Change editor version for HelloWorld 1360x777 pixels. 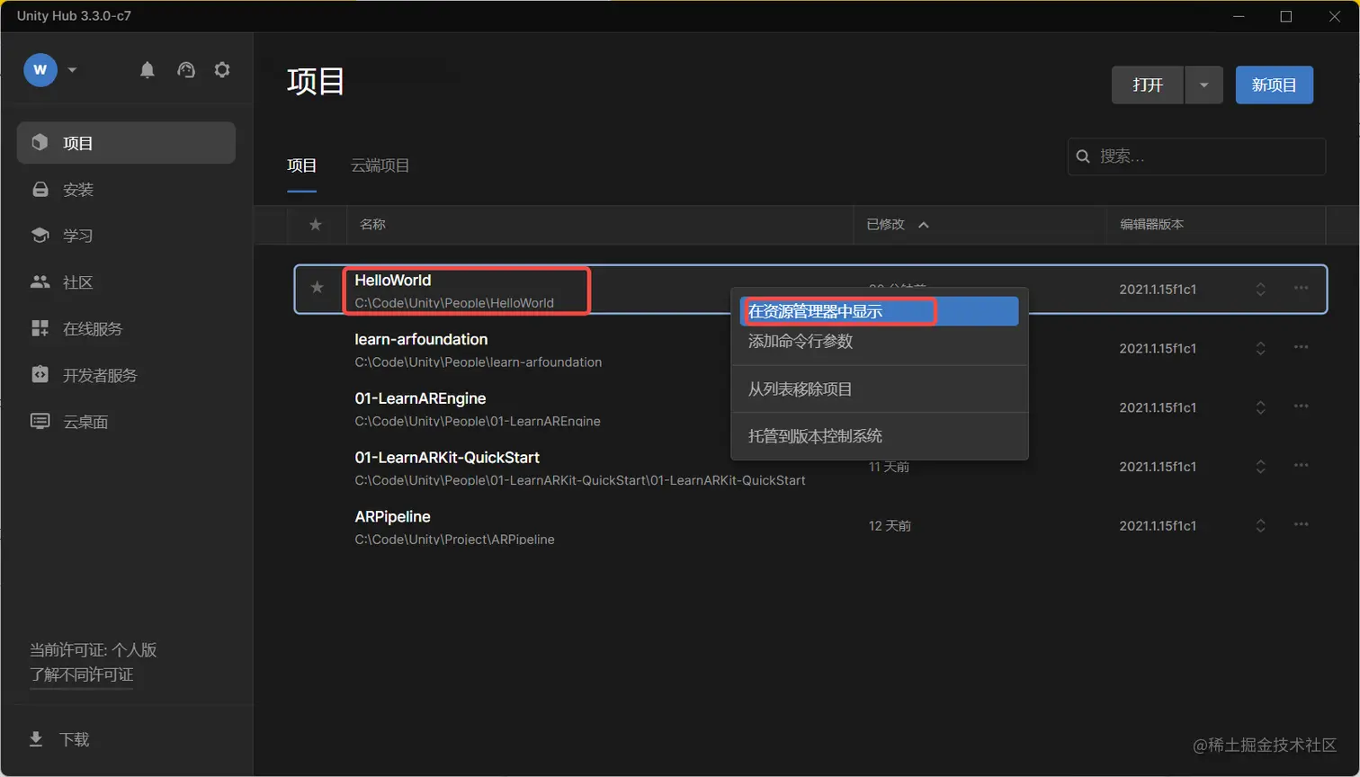click(x=1261, y=290)
